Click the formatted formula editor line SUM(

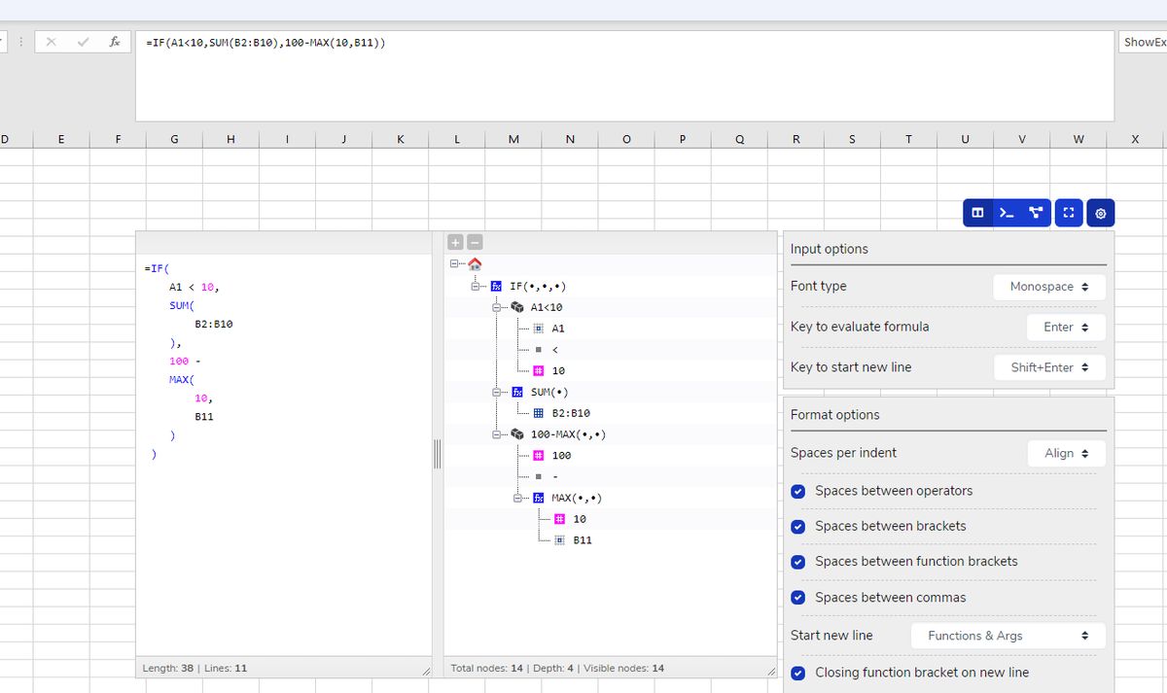(182, 305)
